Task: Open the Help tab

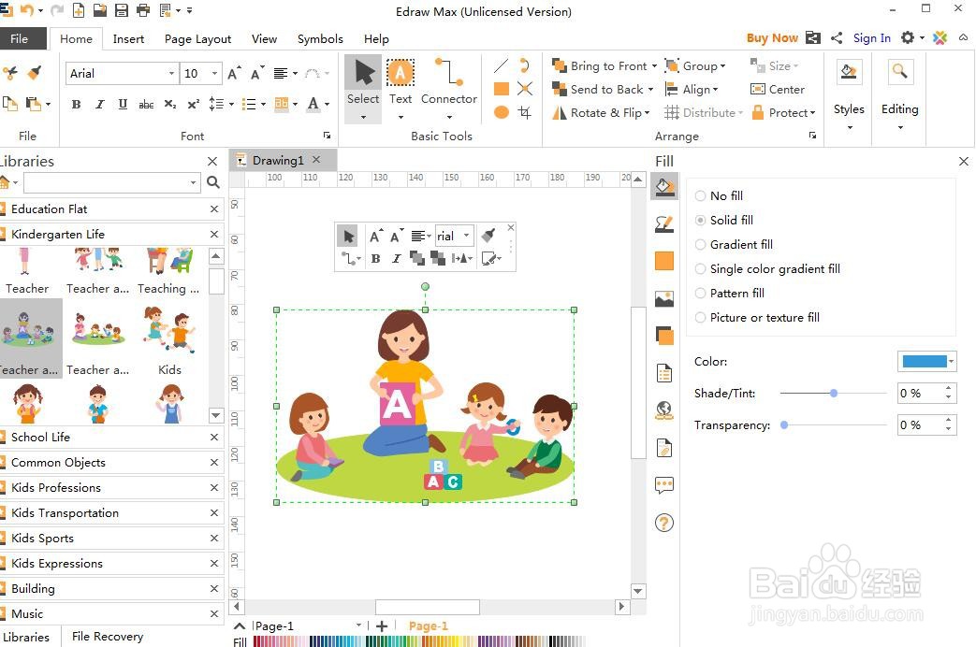Action: tap(376, 38)
